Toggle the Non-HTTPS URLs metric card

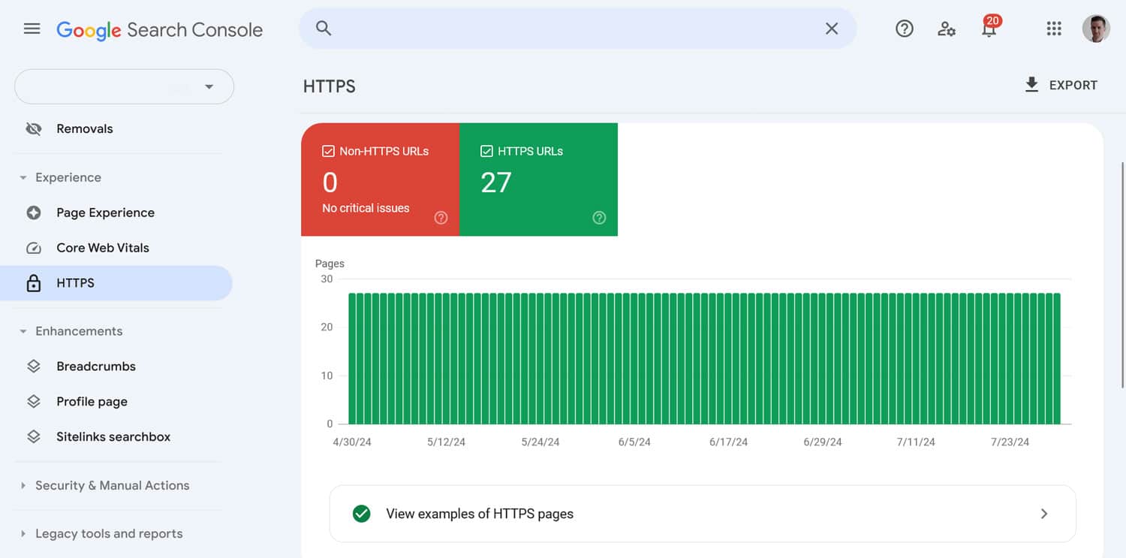pos(380,179)
